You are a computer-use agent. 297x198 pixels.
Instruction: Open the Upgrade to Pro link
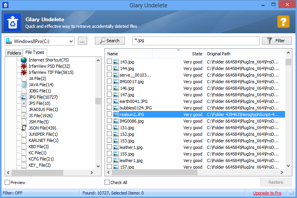click(x=267, y=193)
